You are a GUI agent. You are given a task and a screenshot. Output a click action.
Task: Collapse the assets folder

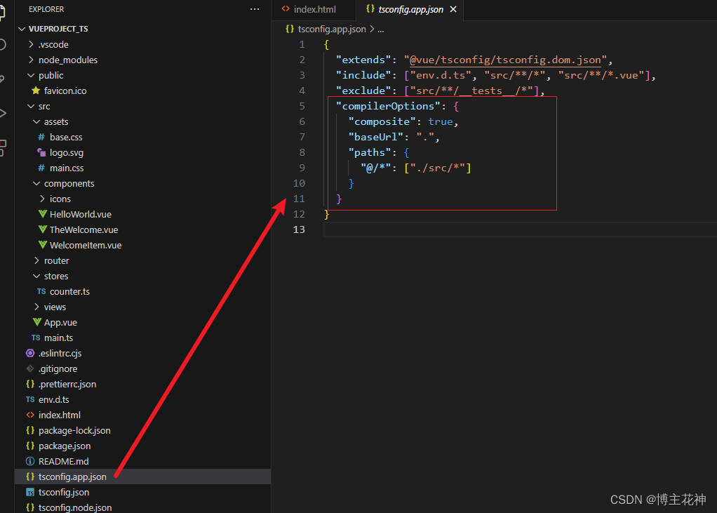36,121
